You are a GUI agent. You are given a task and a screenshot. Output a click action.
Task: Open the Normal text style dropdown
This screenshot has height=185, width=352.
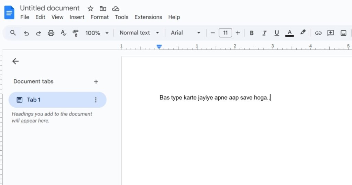coord(139,33)
